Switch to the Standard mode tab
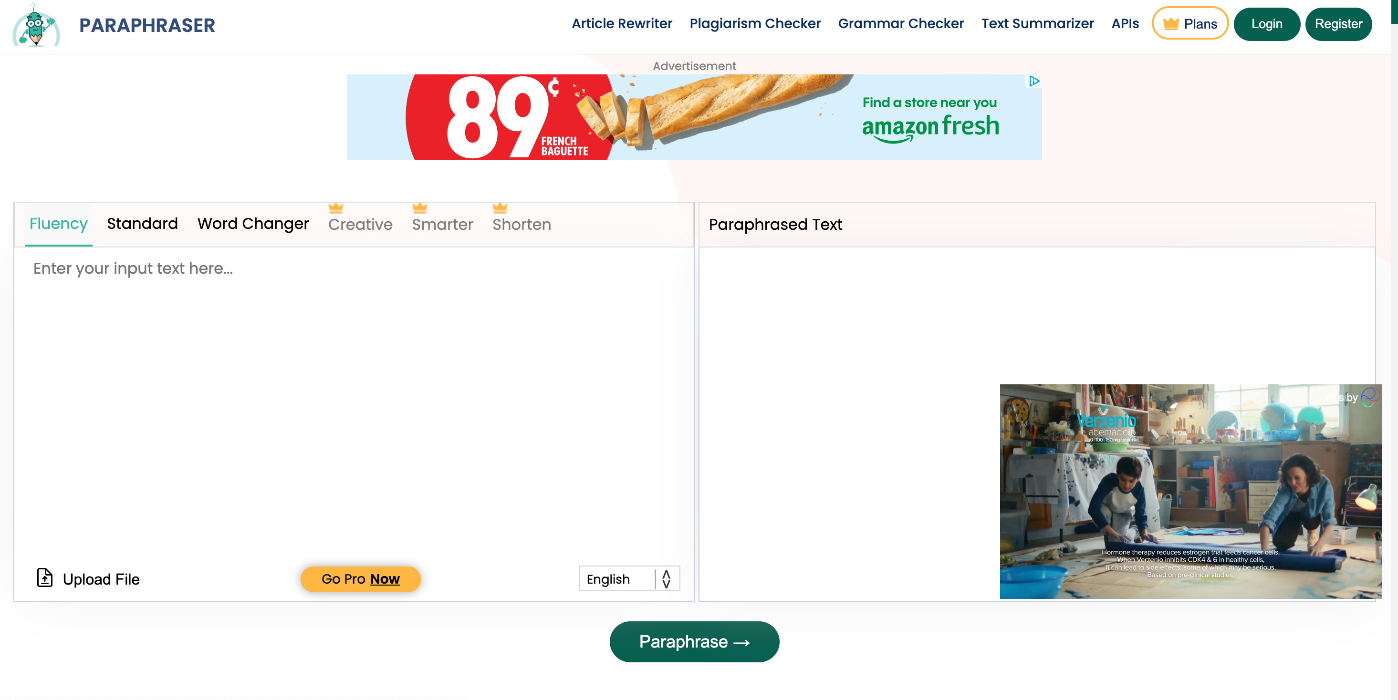 [x=142, y=223]
